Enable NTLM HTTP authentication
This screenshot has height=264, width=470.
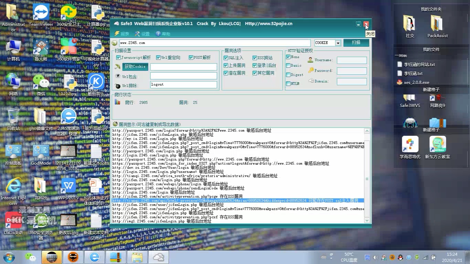[288, 84]
